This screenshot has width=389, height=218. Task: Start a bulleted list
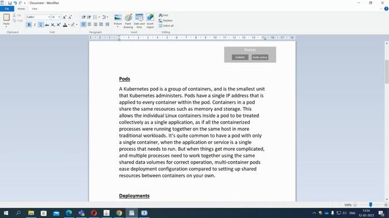pyautogui.click(x=95, y=17)
